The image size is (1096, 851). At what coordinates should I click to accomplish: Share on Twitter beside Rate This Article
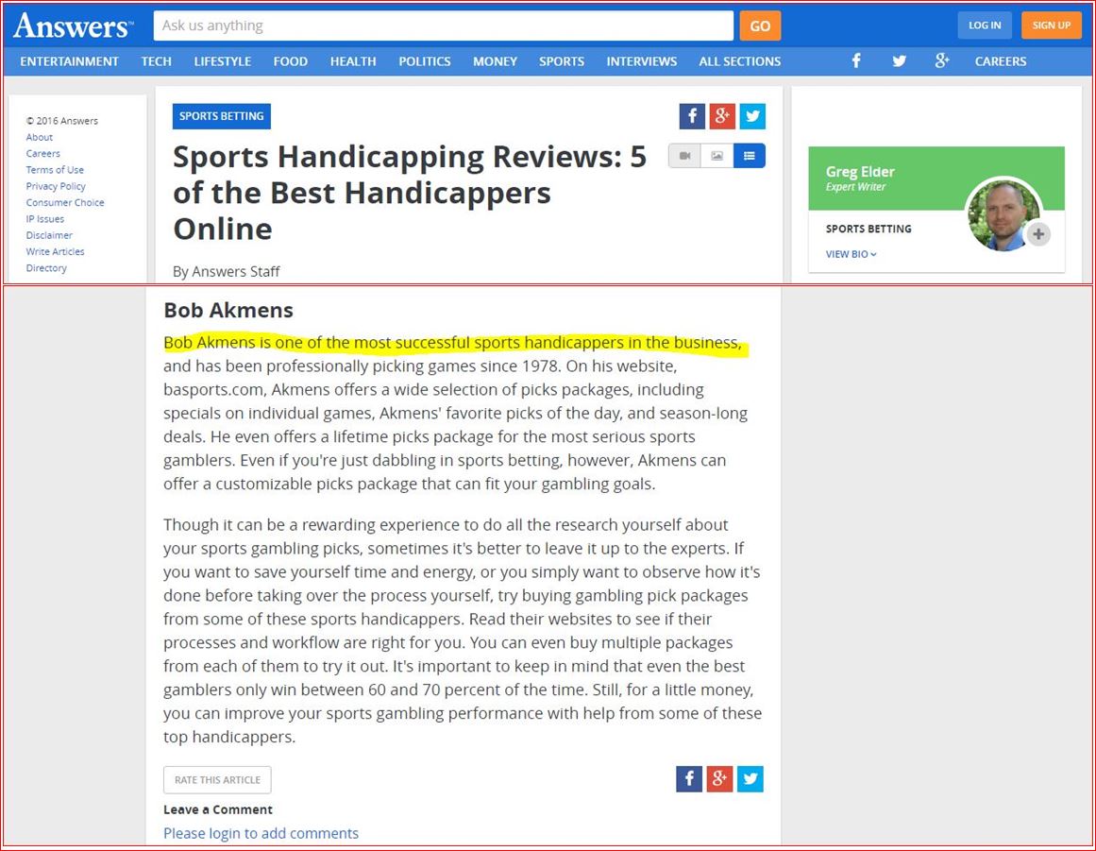pos(750,779)
